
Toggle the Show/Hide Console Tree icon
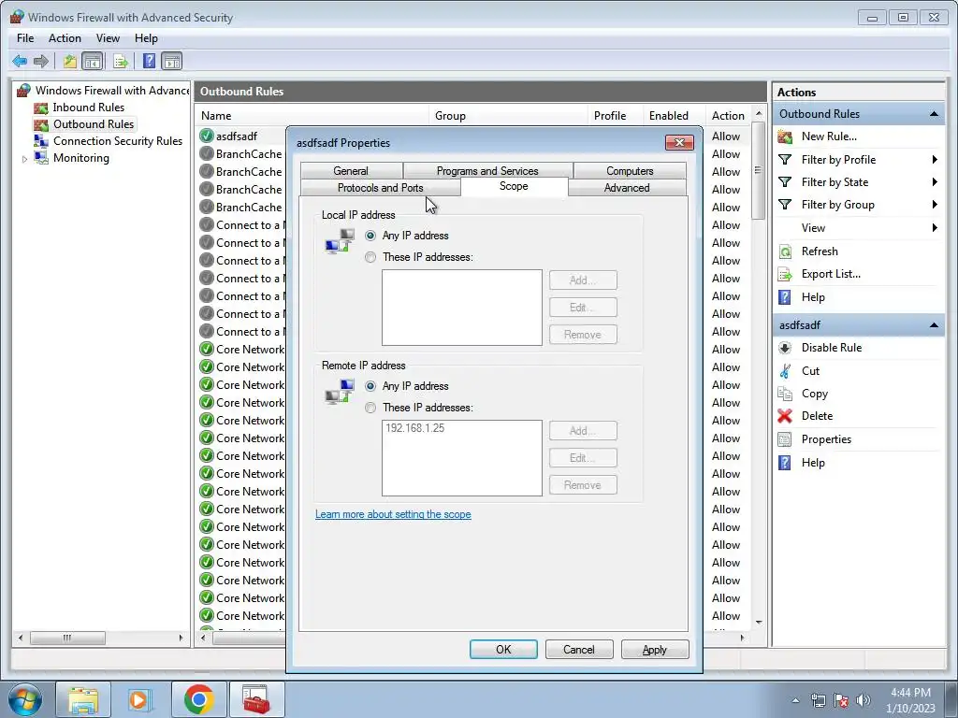93,61
